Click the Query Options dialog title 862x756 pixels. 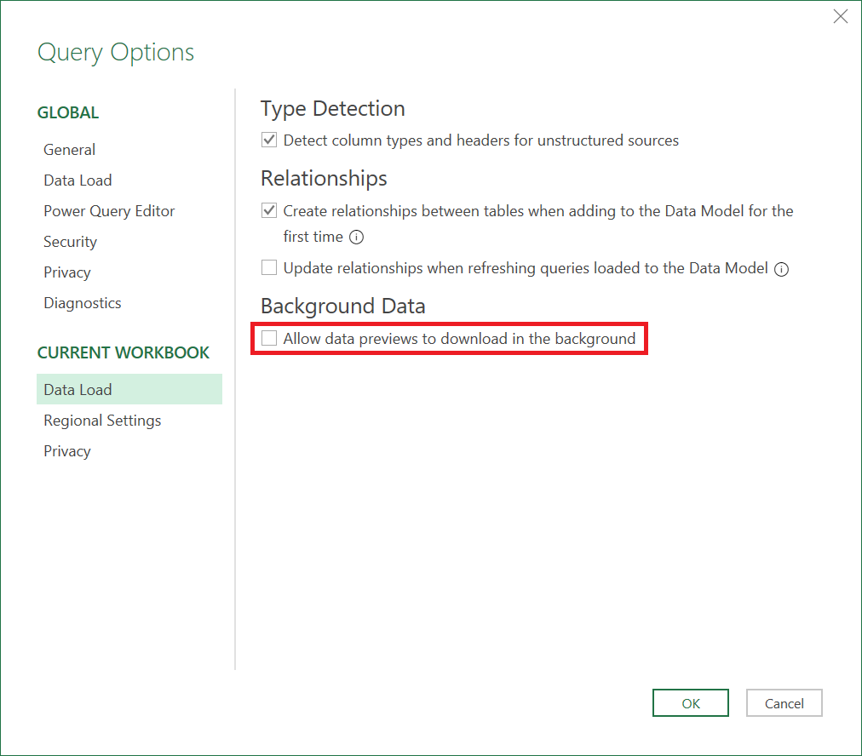coord(115,52)
